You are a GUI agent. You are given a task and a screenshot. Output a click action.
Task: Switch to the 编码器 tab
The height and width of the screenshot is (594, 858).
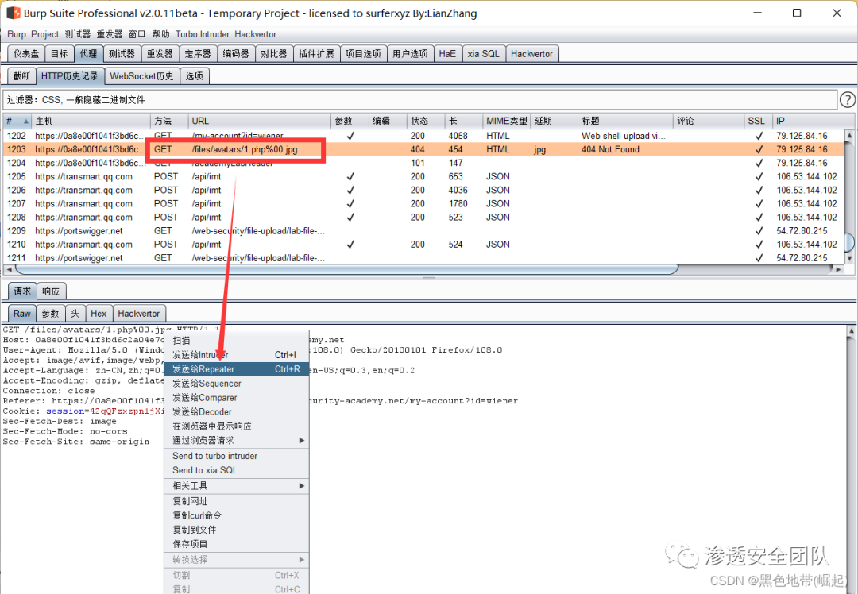[x=236, y=53]
